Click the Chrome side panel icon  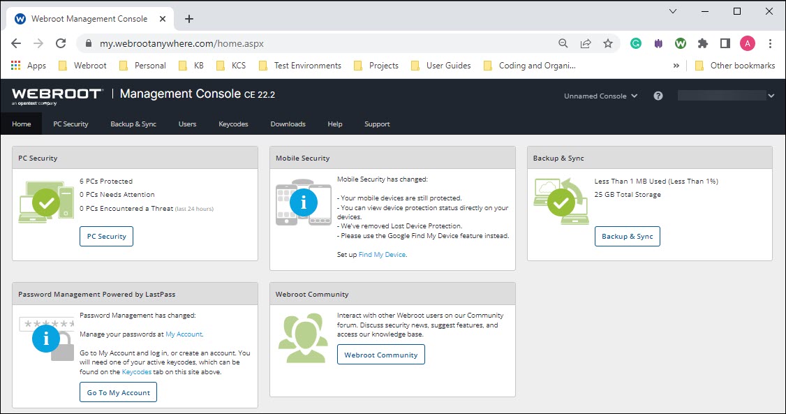725,43
